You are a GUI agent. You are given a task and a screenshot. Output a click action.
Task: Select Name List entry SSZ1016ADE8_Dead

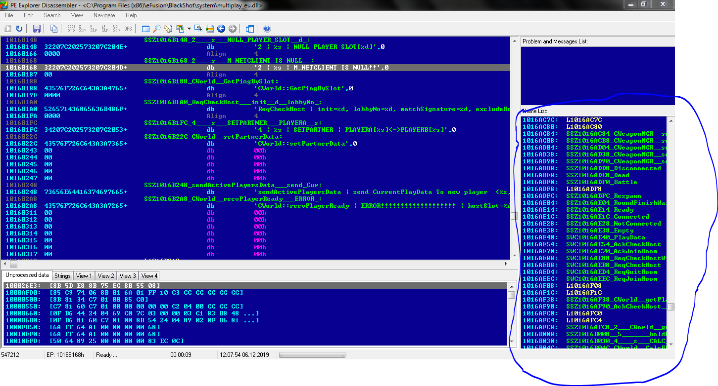coord(594,175)
